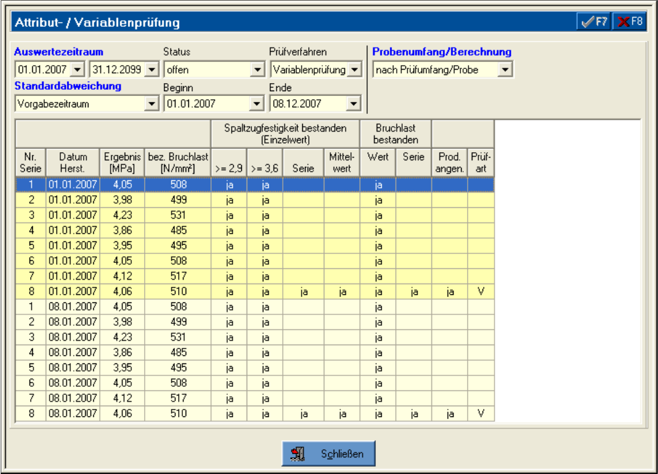Click the F8 red X cancel button
658x474 pixels.
[629, 21]
